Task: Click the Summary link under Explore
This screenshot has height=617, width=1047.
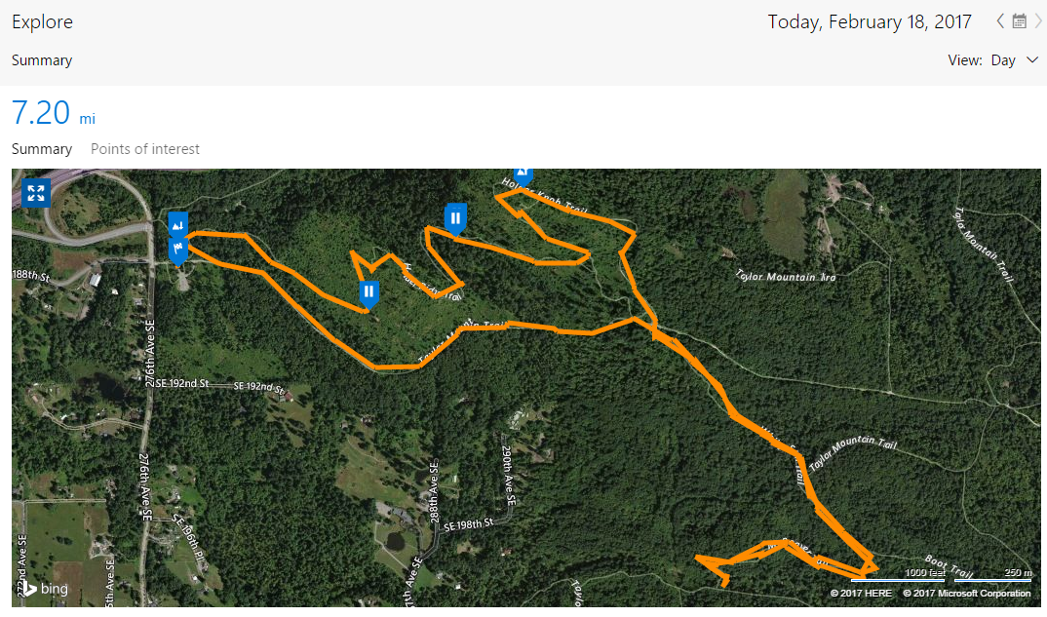Action: (x=42, y=60)
